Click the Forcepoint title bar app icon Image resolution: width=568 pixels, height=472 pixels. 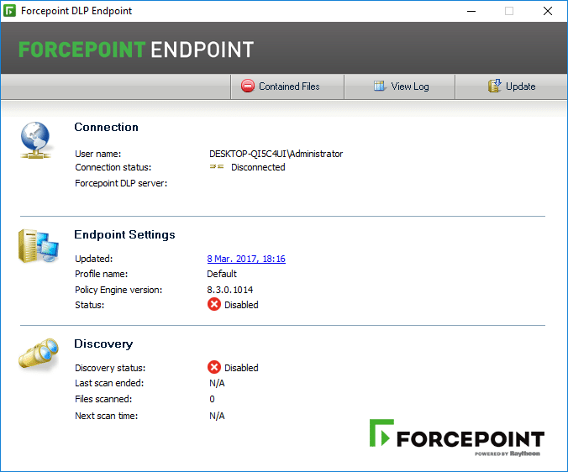pyautogui.click(x=9, y=10)
